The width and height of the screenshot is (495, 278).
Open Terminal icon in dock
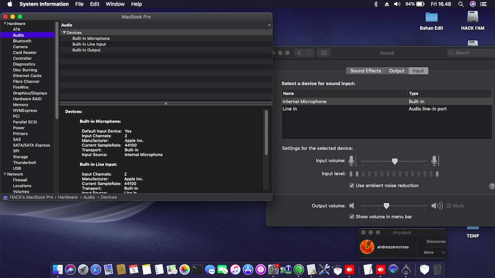[197, 269]
